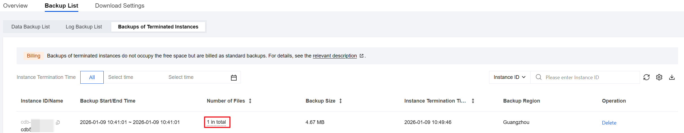This screenshot has width=684, height=133.
Task: Click the search magnifier icon
Action: click(539, 77)
